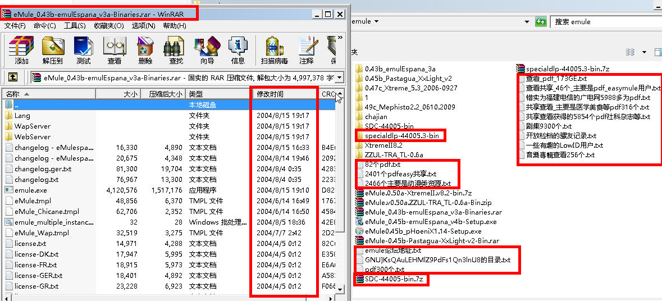The width and height of the screenshot is (662, 301).
Task: Open the 帮助(H) menu
Action: (x=175, y=26)
